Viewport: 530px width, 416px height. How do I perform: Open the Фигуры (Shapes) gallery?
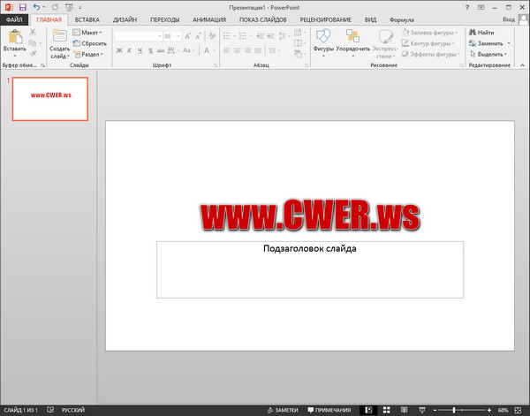[323, 36]
